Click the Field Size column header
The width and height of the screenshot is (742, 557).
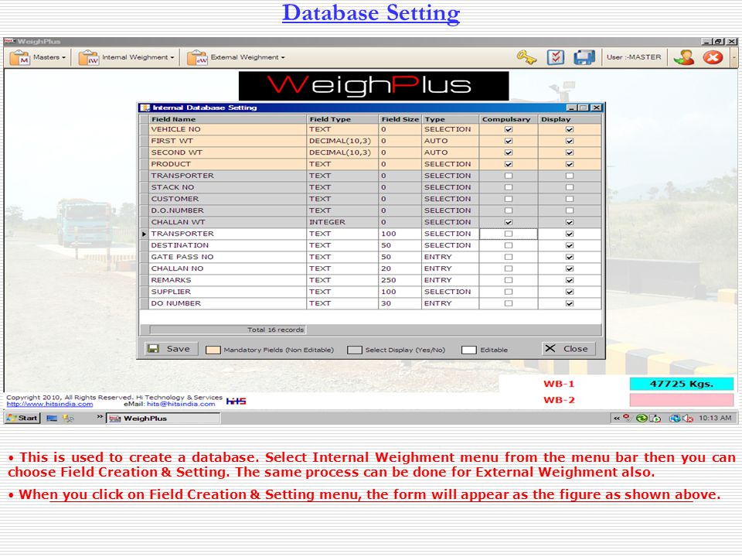400,119
